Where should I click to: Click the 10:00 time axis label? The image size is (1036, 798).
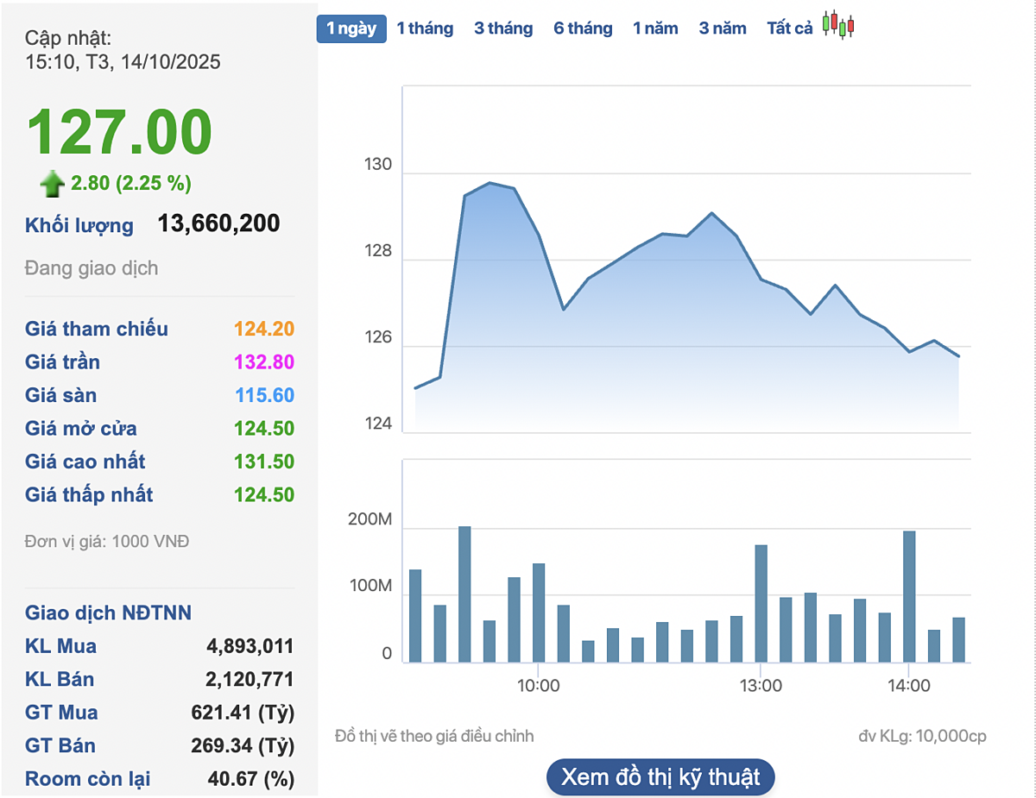click(538, 687)
